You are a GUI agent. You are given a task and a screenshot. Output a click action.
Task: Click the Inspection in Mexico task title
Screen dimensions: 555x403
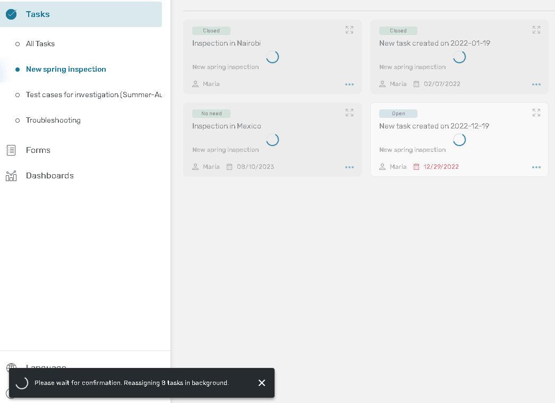tap(227, 126)
